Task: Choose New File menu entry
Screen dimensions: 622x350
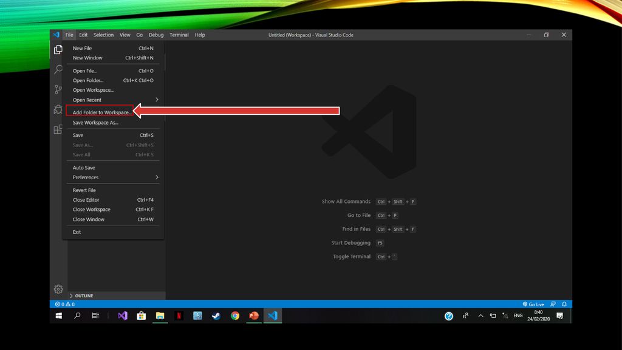Action: tap(113, 48)
